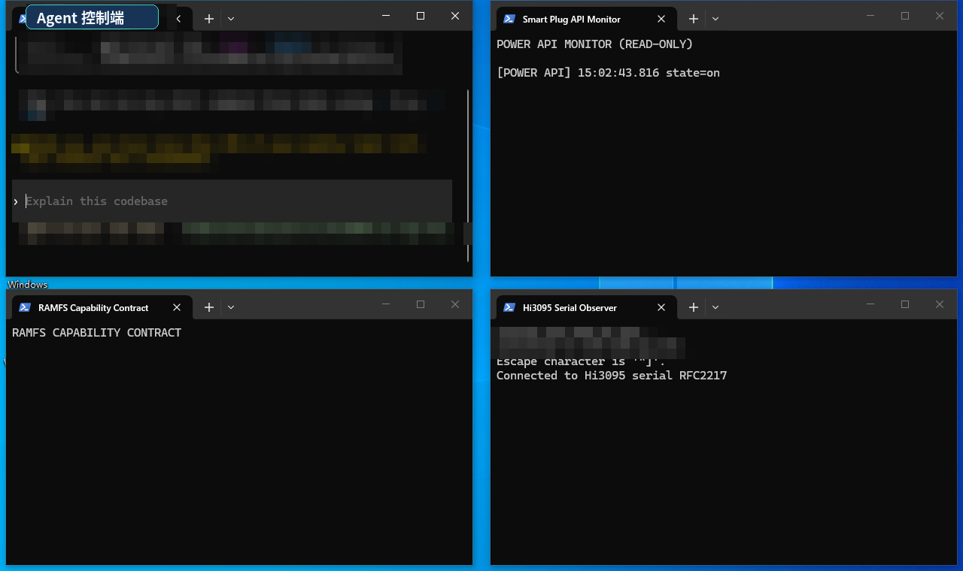963x571 pixels.
Task: Click the 'Explain this codebase' prompt input
Action: pyautogui.click(x=232, y=201)
